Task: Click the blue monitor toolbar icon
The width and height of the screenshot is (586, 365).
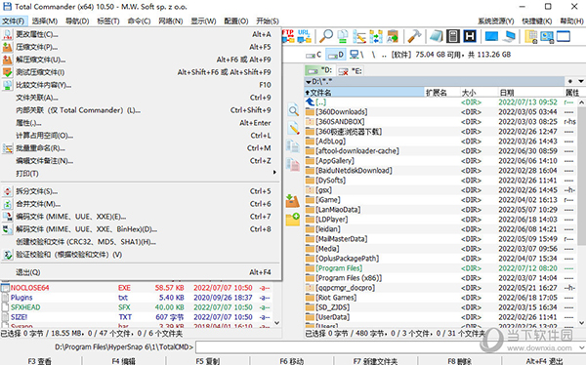Action: 491,36
